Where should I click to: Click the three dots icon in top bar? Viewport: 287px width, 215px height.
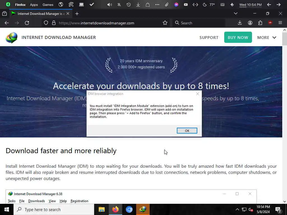(x=157, y=4)
